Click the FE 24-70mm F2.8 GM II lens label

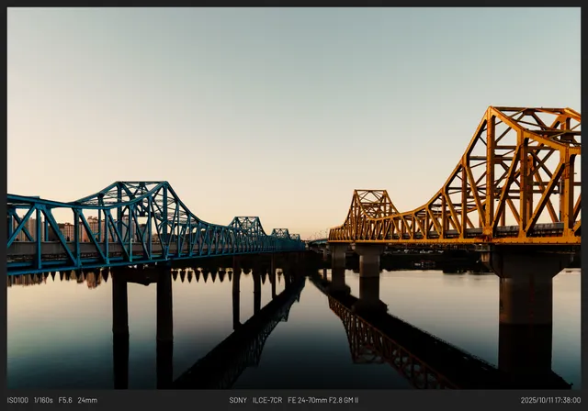click(323, 400)
